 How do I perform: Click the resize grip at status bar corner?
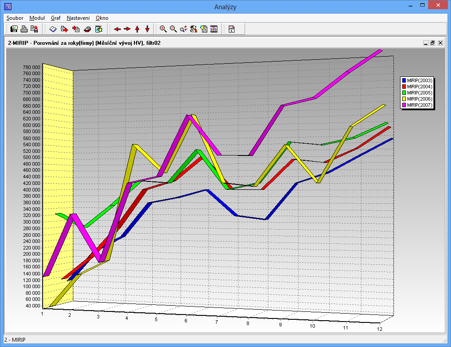[x=445, y=341]
